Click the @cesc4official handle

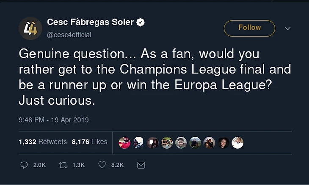[x=69, y=35]
